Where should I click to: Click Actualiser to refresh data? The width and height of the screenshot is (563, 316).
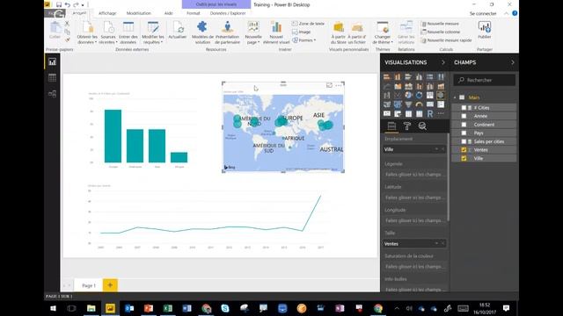tap(178, 31)
